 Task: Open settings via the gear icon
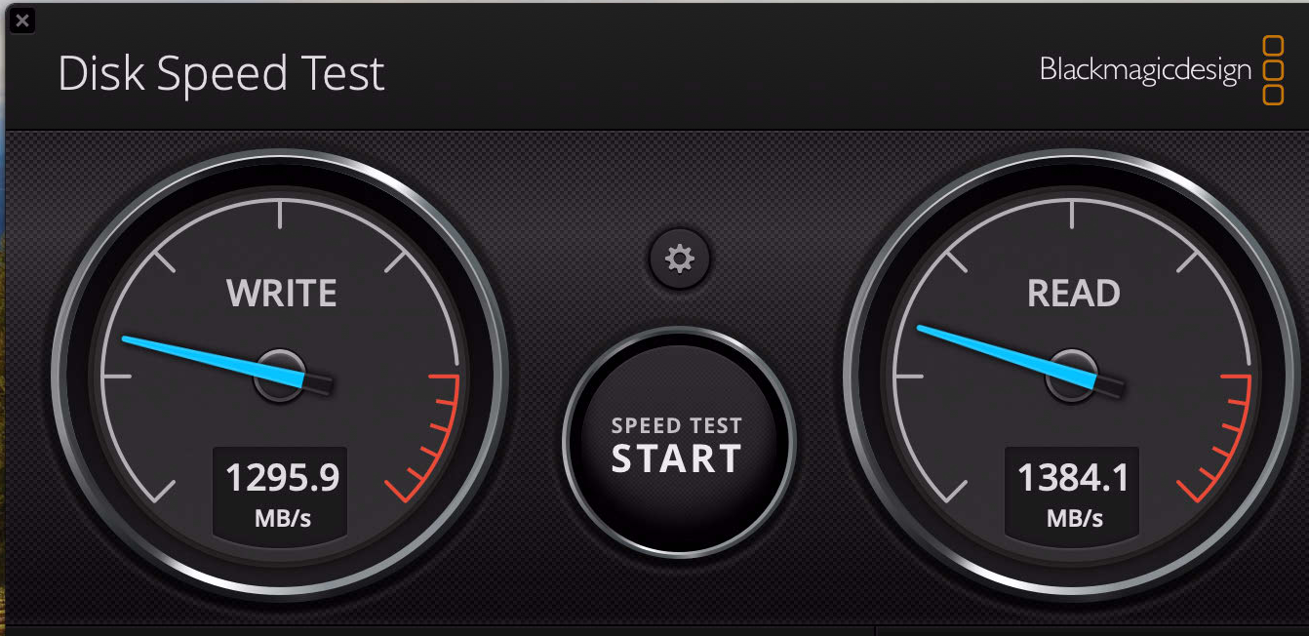click(679, 258)
